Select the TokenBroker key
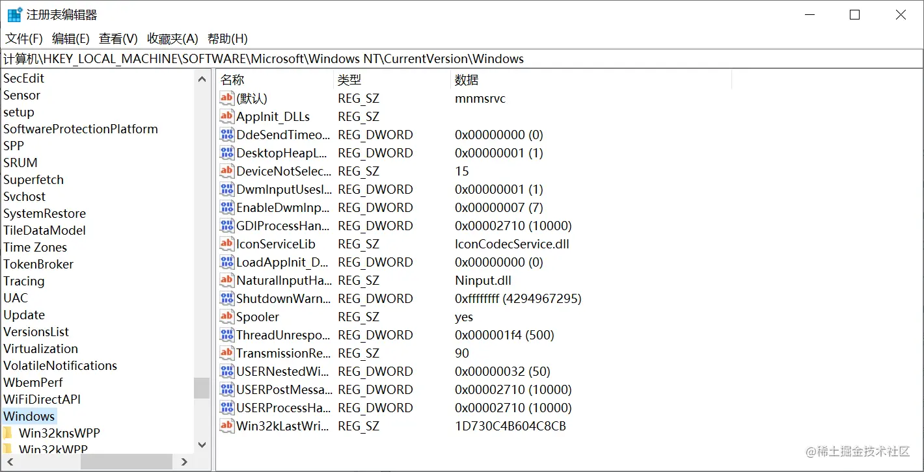The height and width of the screenshot is (472, 924). (x=38, y=264)
